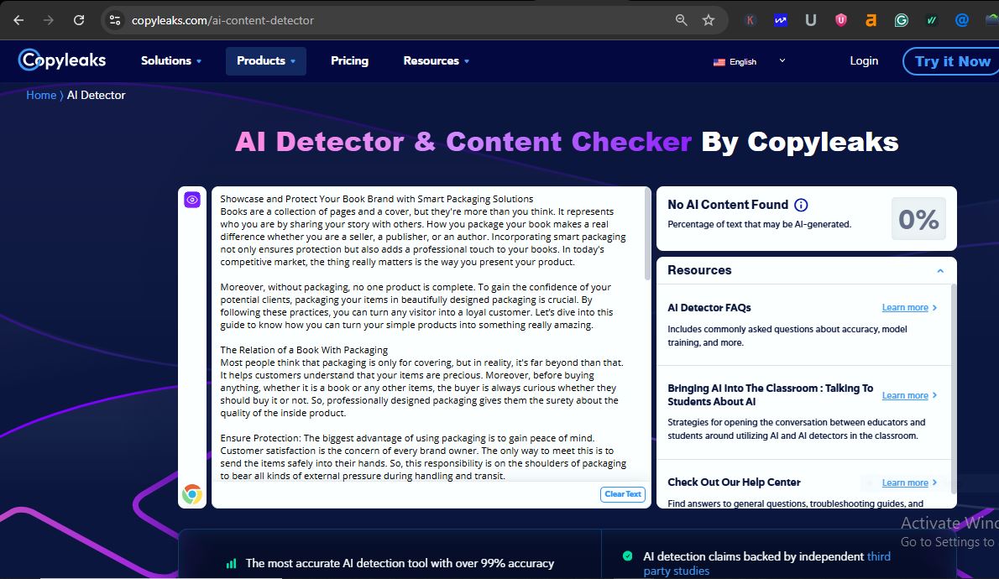Learn more about AI Detector FAQs

click(908, 308)
